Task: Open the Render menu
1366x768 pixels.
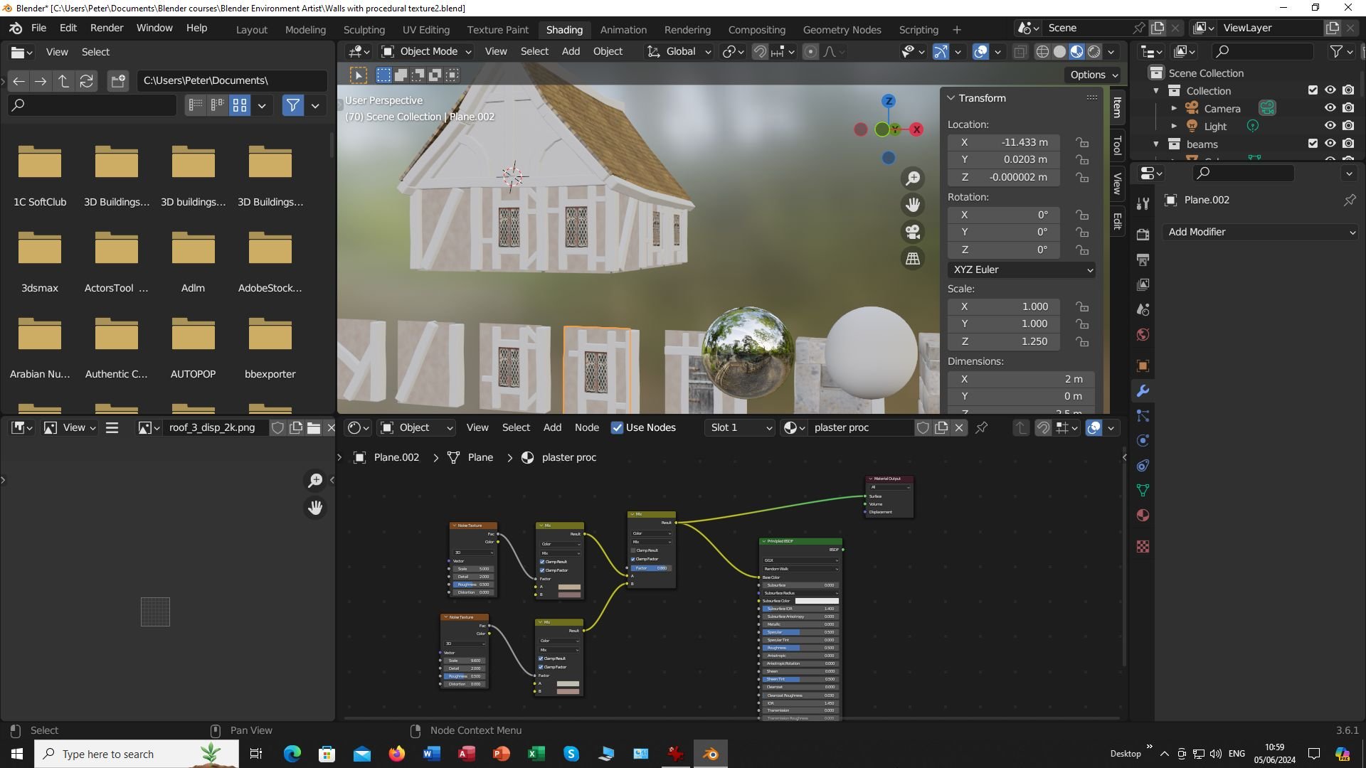Action: [x=107, y=28]
